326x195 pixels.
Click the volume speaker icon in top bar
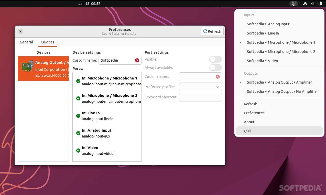[x=312, y=4]
